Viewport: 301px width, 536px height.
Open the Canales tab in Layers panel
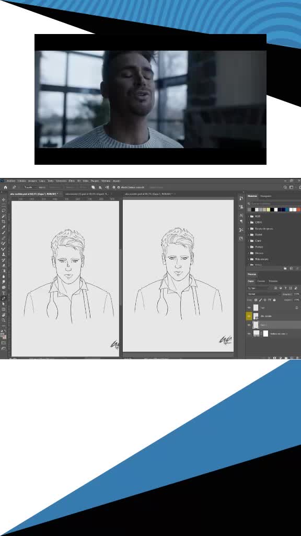coord(261,281)
